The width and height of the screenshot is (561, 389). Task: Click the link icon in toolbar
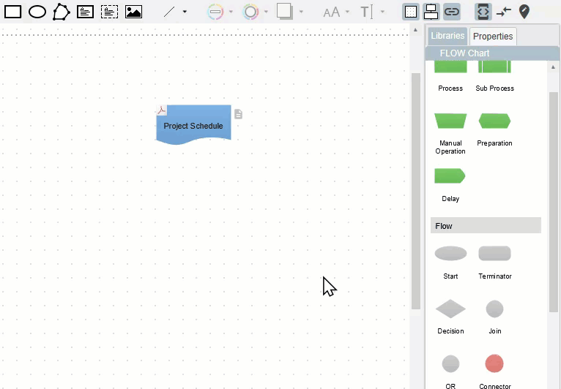(x=452, y=12)
